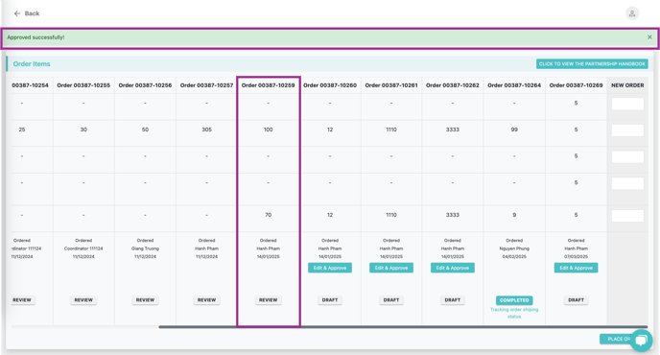
Task: Click Edit & Approve for Order 00387-10261
Action: click(391, 268)
